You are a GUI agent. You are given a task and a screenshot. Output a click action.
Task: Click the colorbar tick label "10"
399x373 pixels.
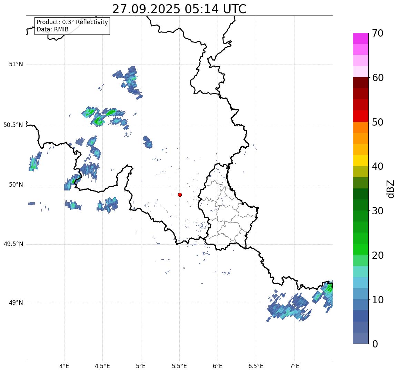[x=378, y=300]
